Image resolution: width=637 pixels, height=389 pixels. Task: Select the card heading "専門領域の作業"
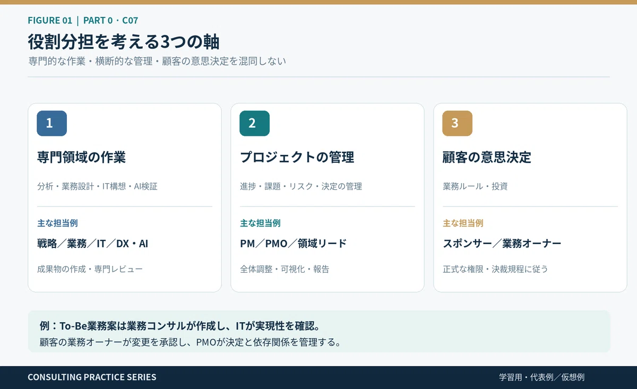coord(81,157)
